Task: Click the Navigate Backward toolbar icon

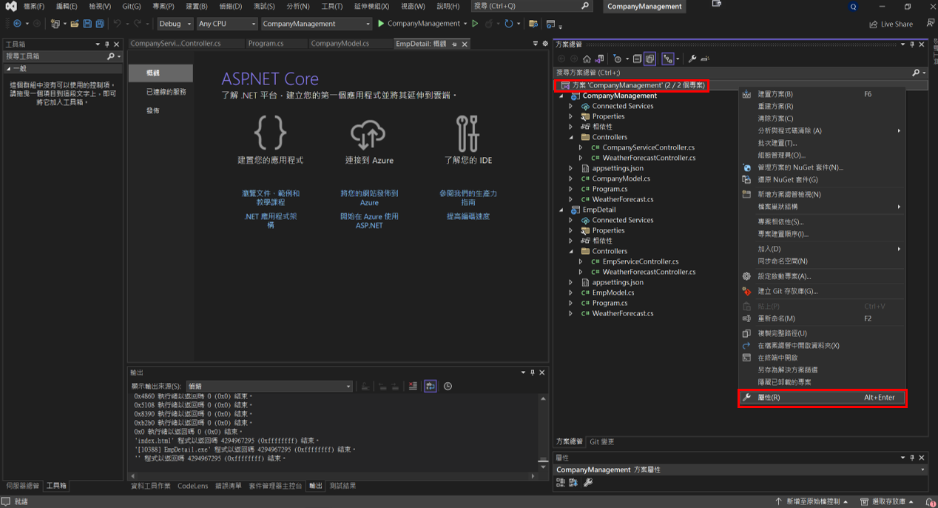Action: click(17, 24)
